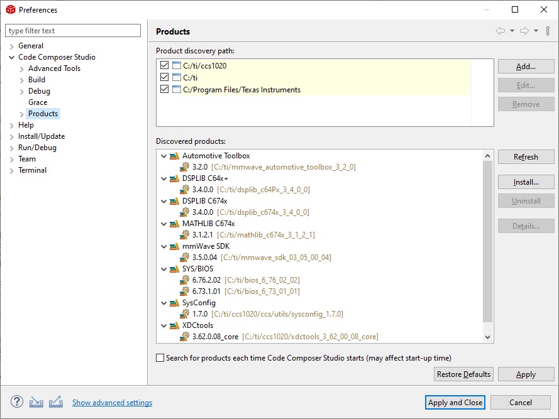Click the export preferences icon
Image resolution: width=559 pixels, height=419 pixels.
55,402
